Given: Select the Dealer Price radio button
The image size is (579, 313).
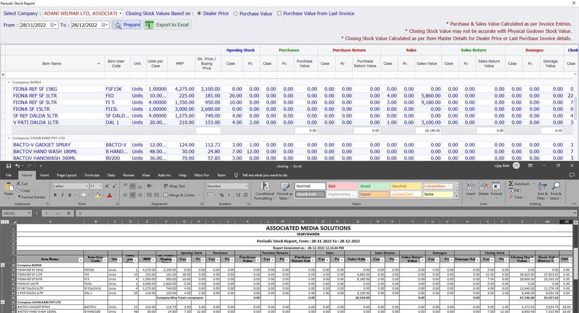Looking at the screenshot, I should [199, 13].
